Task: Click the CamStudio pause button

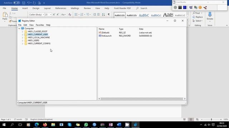Action: coord(180,7)
